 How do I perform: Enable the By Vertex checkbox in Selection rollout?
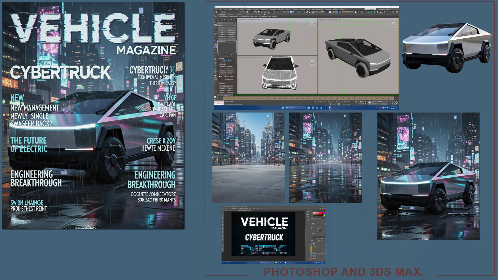click(220, 63)
